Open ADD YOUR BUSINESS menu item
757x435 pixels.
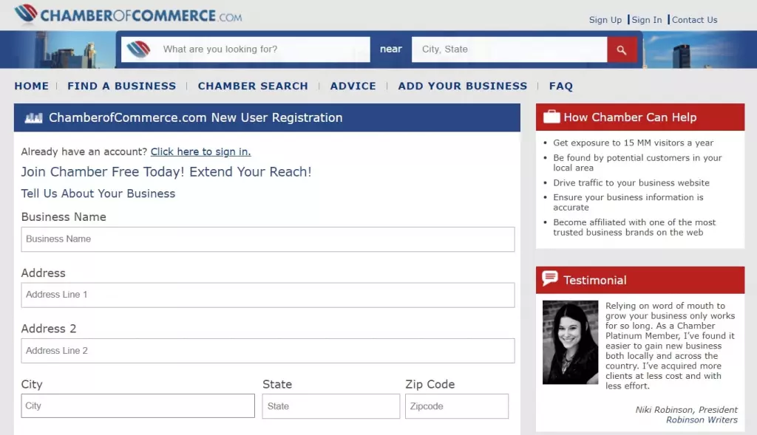[x=463, y=86]
